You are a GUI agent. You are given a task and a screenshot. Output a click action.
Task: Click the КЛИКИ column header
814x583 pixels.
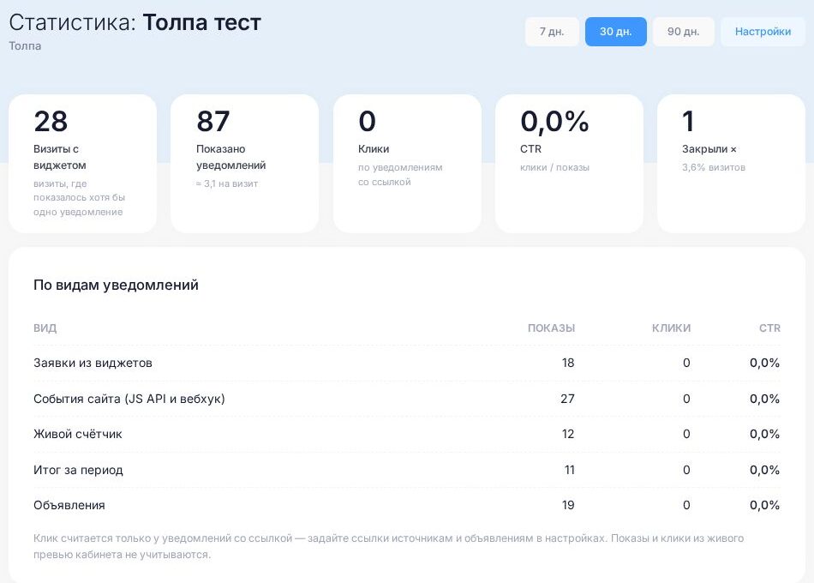671,328
